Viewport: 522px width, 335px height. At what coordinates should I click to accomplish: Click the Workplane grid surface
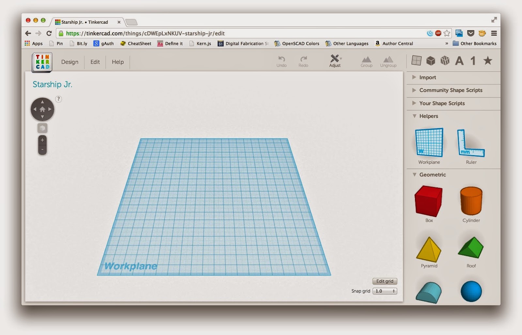214,207
